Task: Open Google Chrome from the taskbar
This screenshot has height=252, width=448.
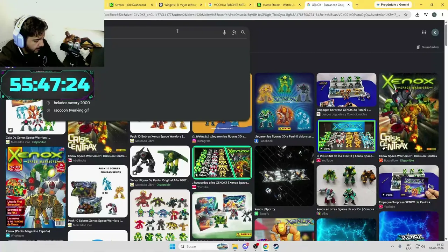Action: tap(266, 246)
